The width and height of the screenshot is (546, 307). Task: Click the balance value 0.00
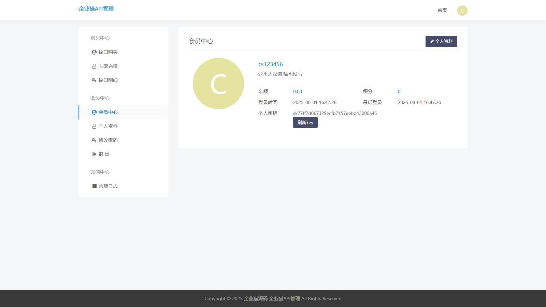[x=298, y=91]
